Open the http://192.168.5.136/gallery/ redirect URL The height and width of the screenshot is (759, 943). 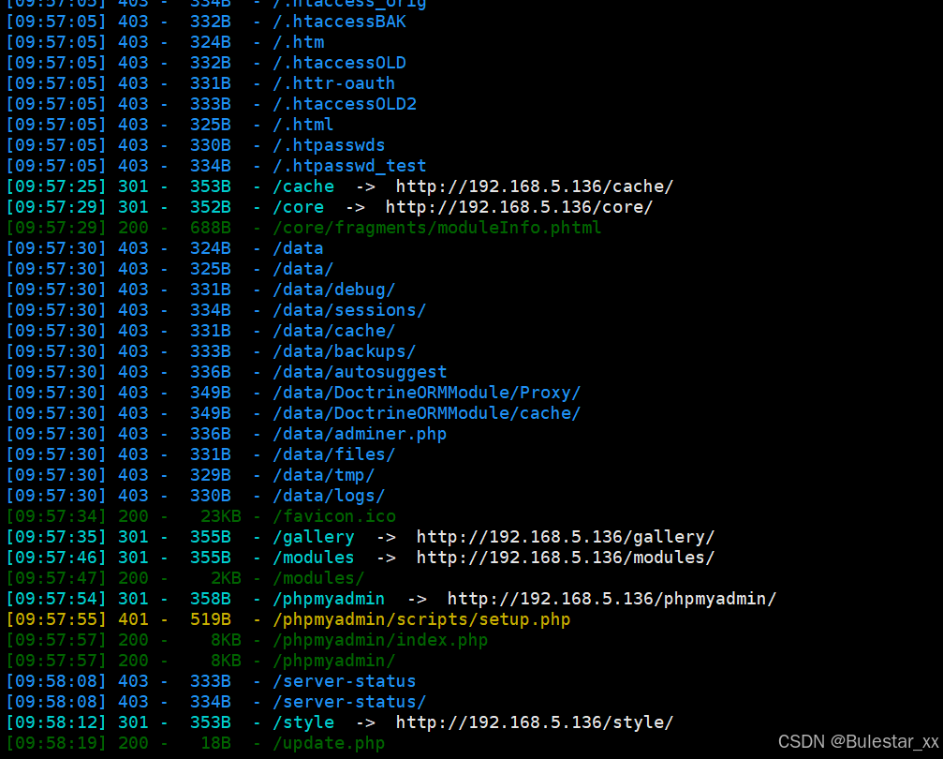566,536
